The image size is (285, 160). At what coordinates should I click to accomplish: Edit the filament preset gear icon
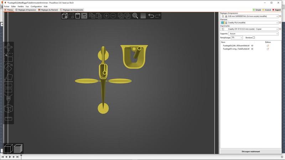(280, 23)
